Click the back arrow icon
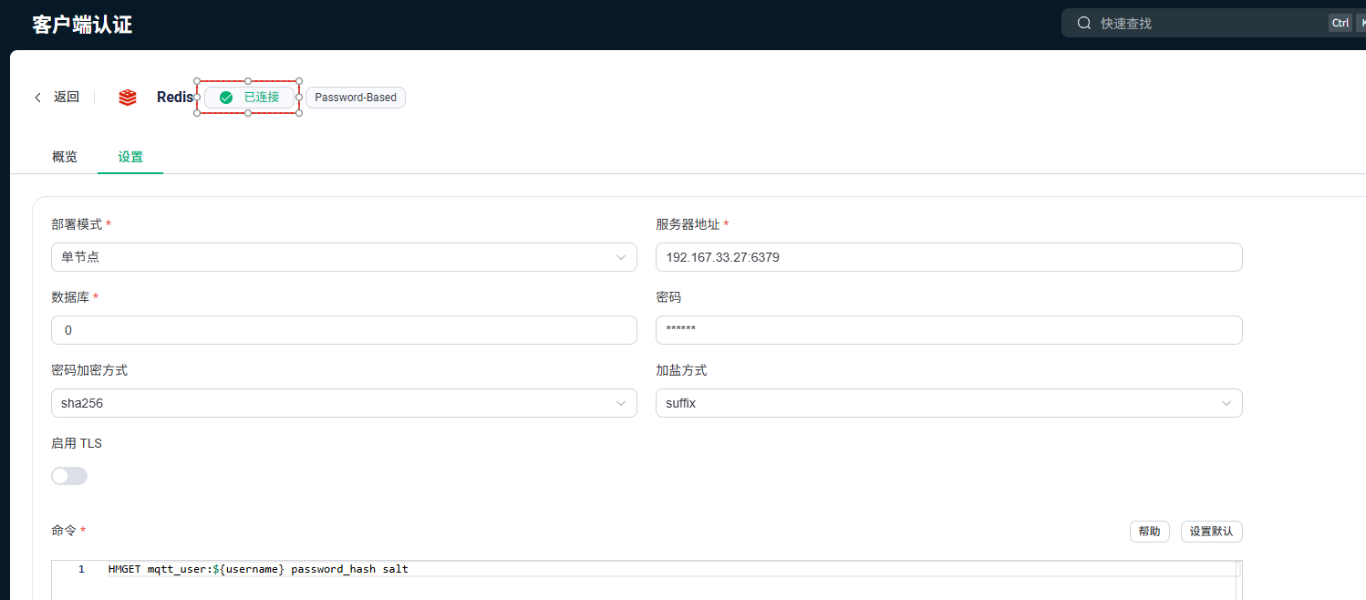The width and height of the screenshot is (1366, 600). [x=37, y=98]
